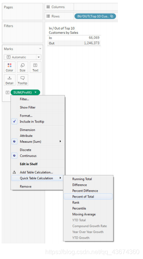Click the Columns shelf icon

coord(48,7)
